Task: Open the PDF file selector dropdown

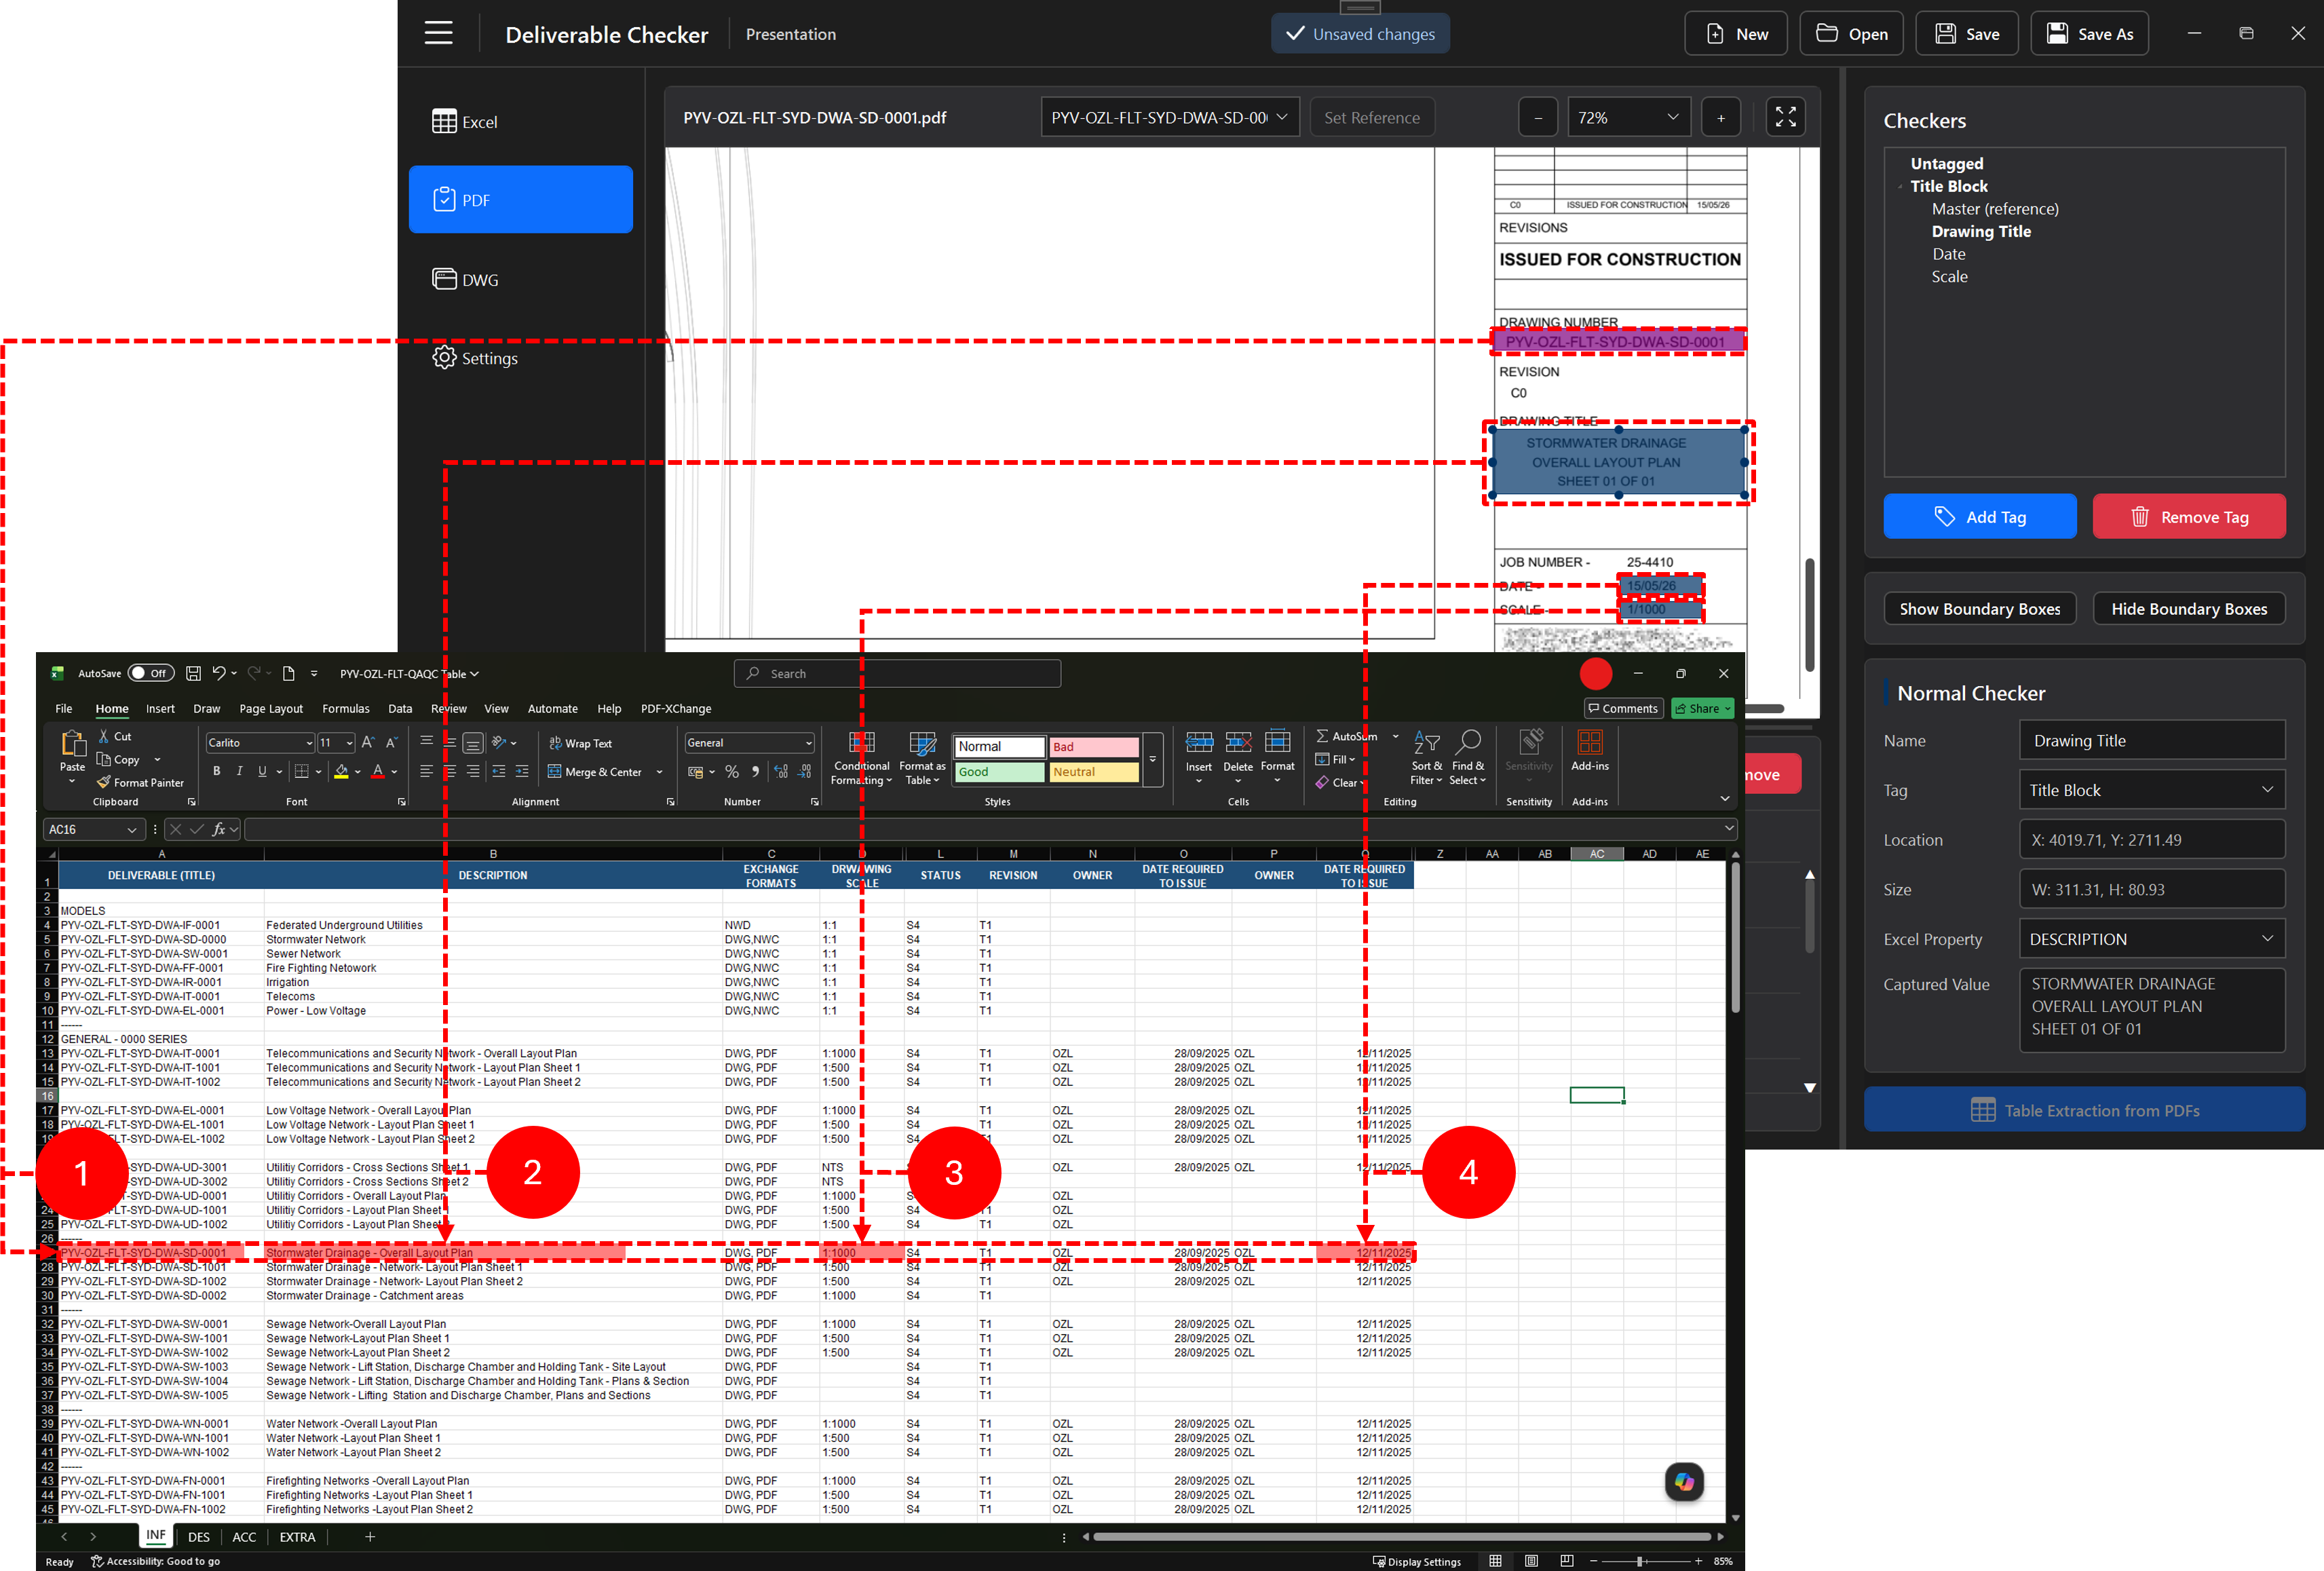Action: click(1170, 117)
